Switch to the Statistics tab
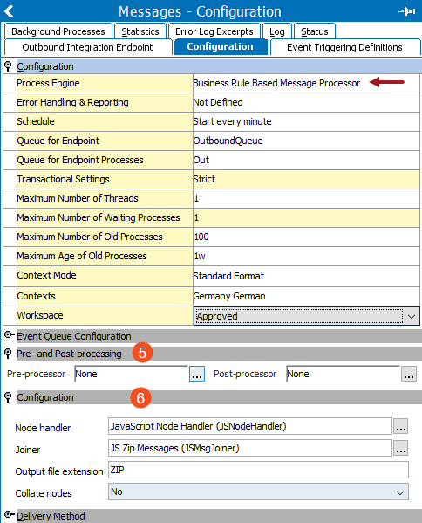The height and width of the screenshot is (523, 422). 140,31
